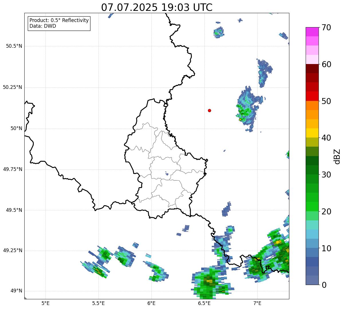This screenshot has width=344, height=309.
Task: Click the colorbar tick value 40
Action: point(326,138)
